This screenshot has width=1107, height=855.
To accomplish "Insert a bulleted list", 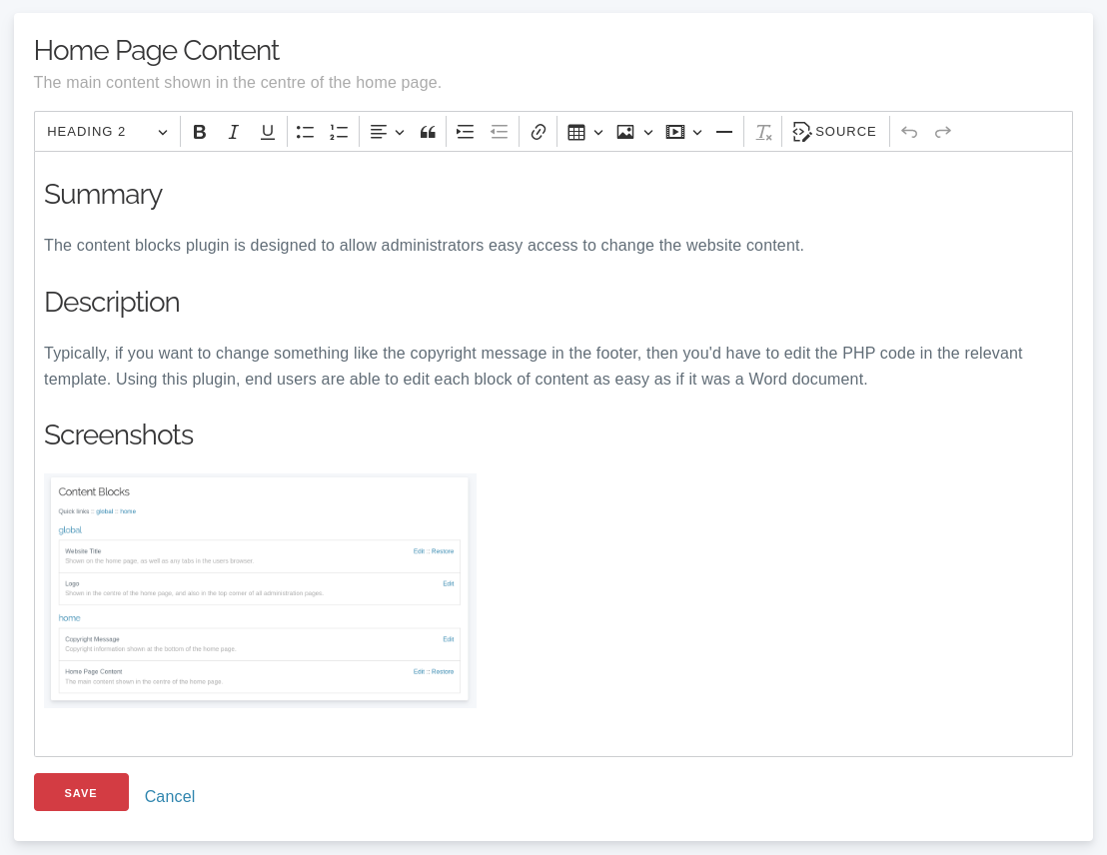I will pyautogui.click(x=306, y=132).
